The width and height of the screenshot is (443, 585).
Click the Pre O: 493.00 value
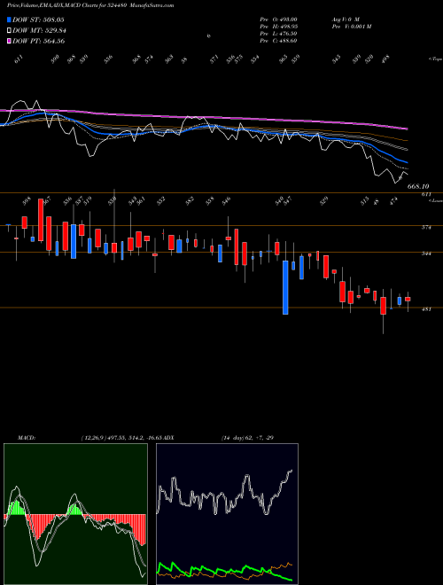coord(278,19)
